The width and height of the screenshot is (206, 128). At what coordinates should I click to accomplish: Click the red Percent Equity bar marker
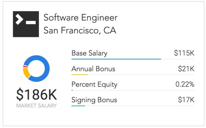pyautogui.click(x=72, y=90)
